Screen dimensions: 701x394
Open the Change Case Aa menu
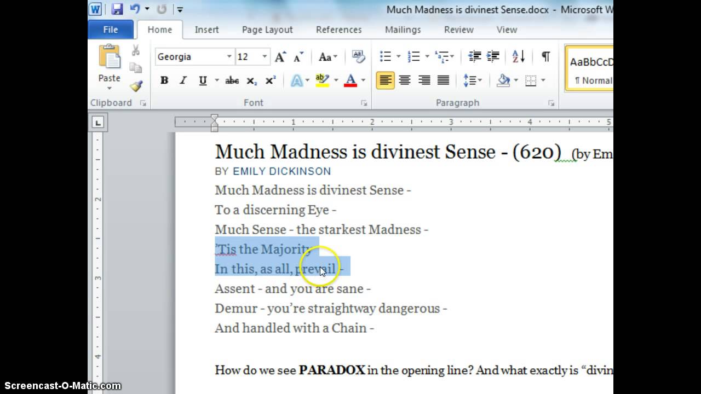pyautogui.click(x=328, y=56)
